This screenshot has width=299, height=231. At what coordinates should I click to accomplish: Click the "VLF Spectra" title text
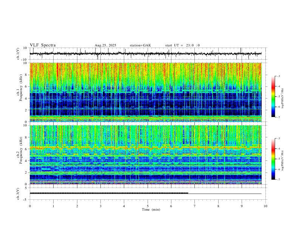pos(43,45)
